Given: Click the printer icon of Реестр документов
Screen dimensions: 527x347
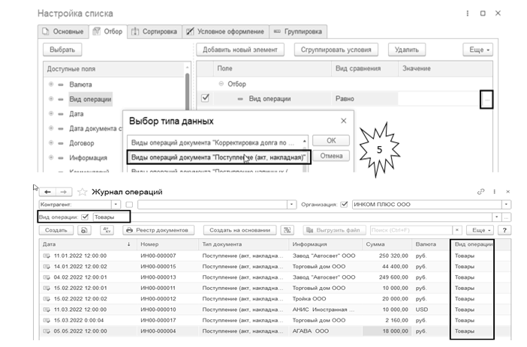Looking at the screenshot, I should tap(129, 230).
